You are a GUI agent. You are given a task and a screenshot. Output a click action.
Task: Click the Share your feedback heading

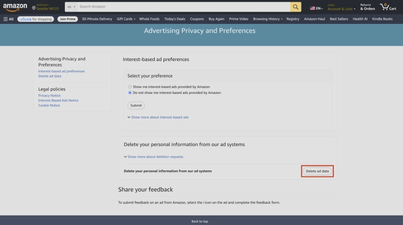[145, 189]
